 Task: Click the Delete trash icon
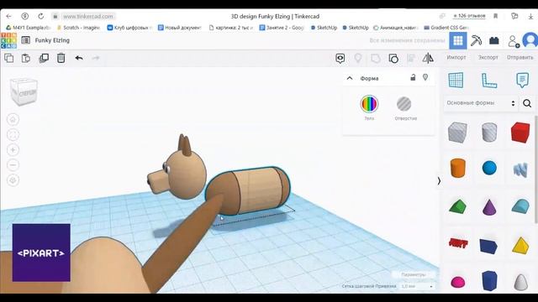[61, 58]
